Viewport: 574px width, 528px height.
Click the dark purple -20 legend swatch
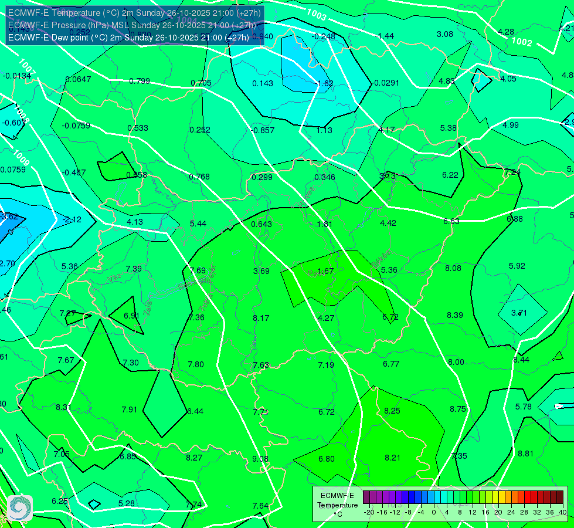point(366,497)
